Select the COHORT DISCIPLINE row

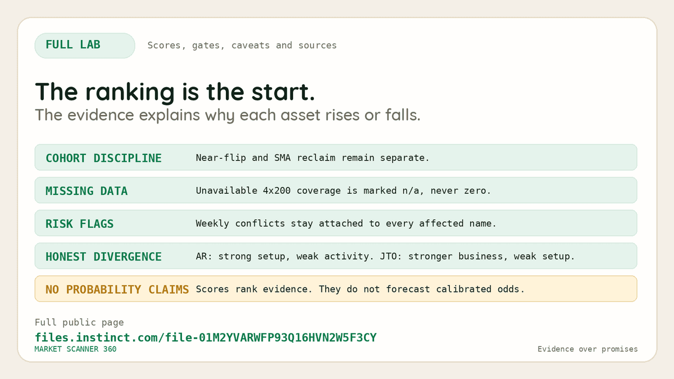pyautogui.click(x=336, y=157)
